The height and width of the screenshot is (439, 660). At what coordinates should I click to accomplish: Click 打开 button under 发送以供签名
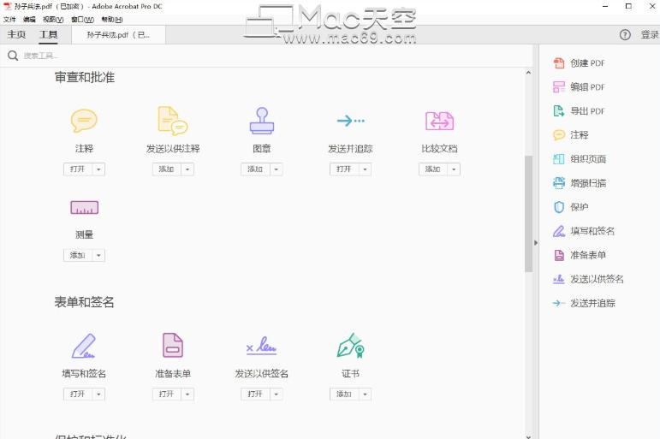(255, 395)
